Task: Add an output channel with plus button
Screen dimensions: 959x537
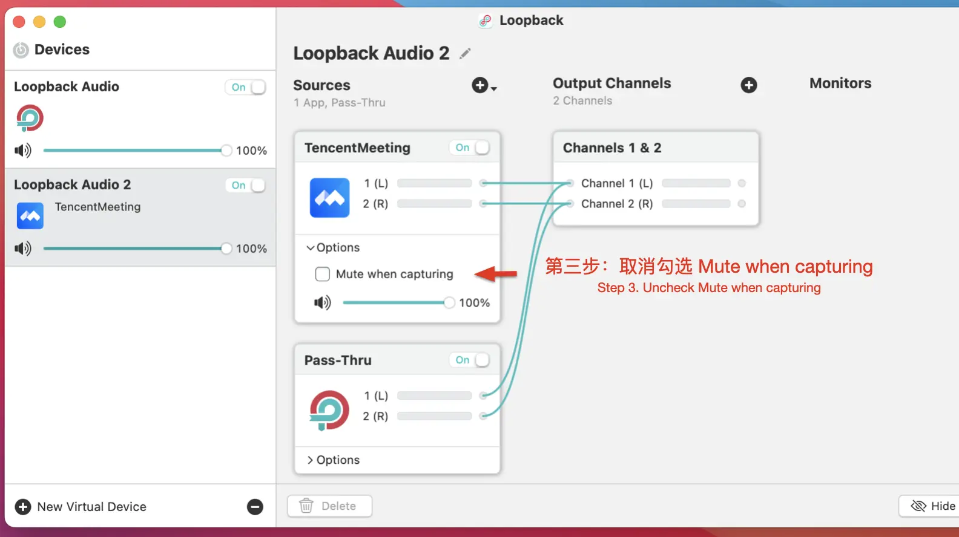Action: point(749,85)
